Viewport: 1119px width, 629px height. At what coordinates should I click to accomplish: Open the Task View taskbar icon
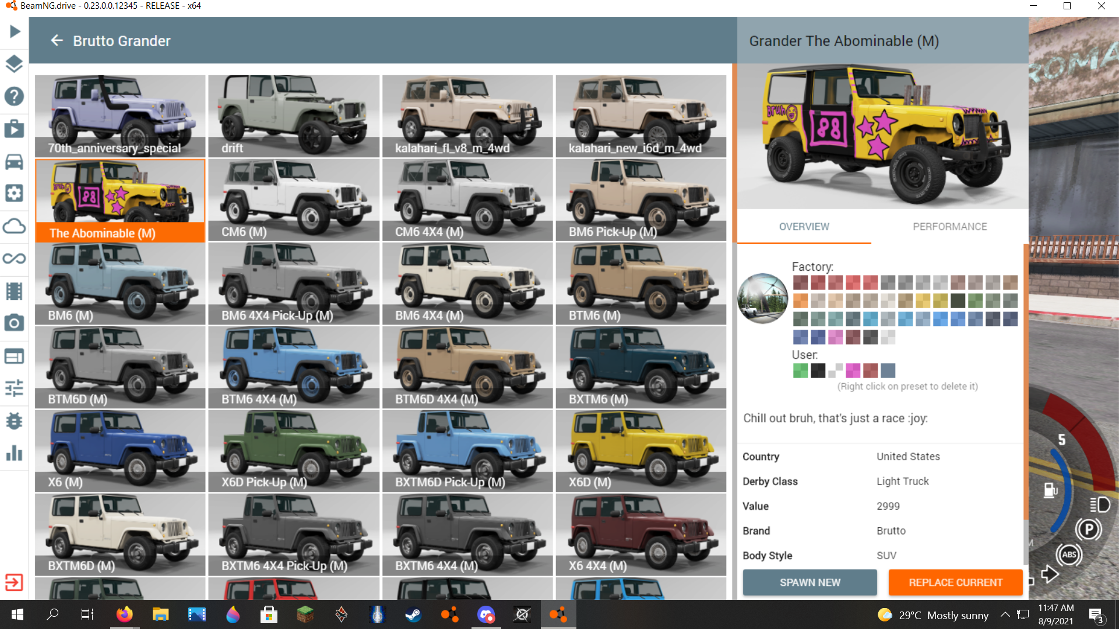point(87,614)
